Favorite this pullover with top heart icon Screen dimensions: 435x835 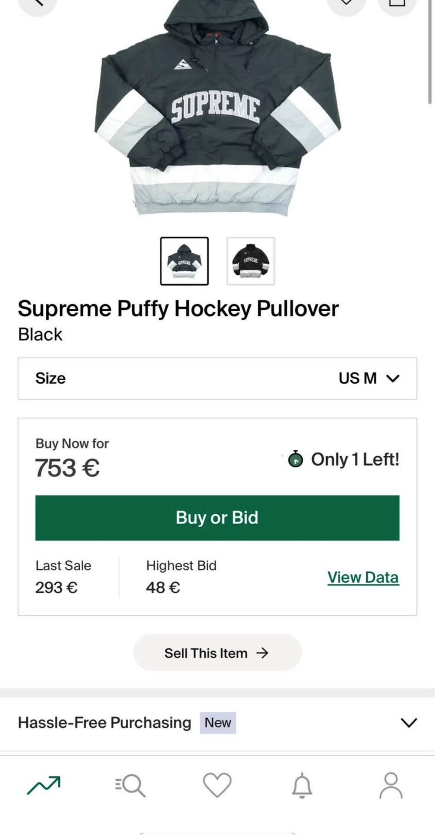pyautogui.click(x=346, y=4)
